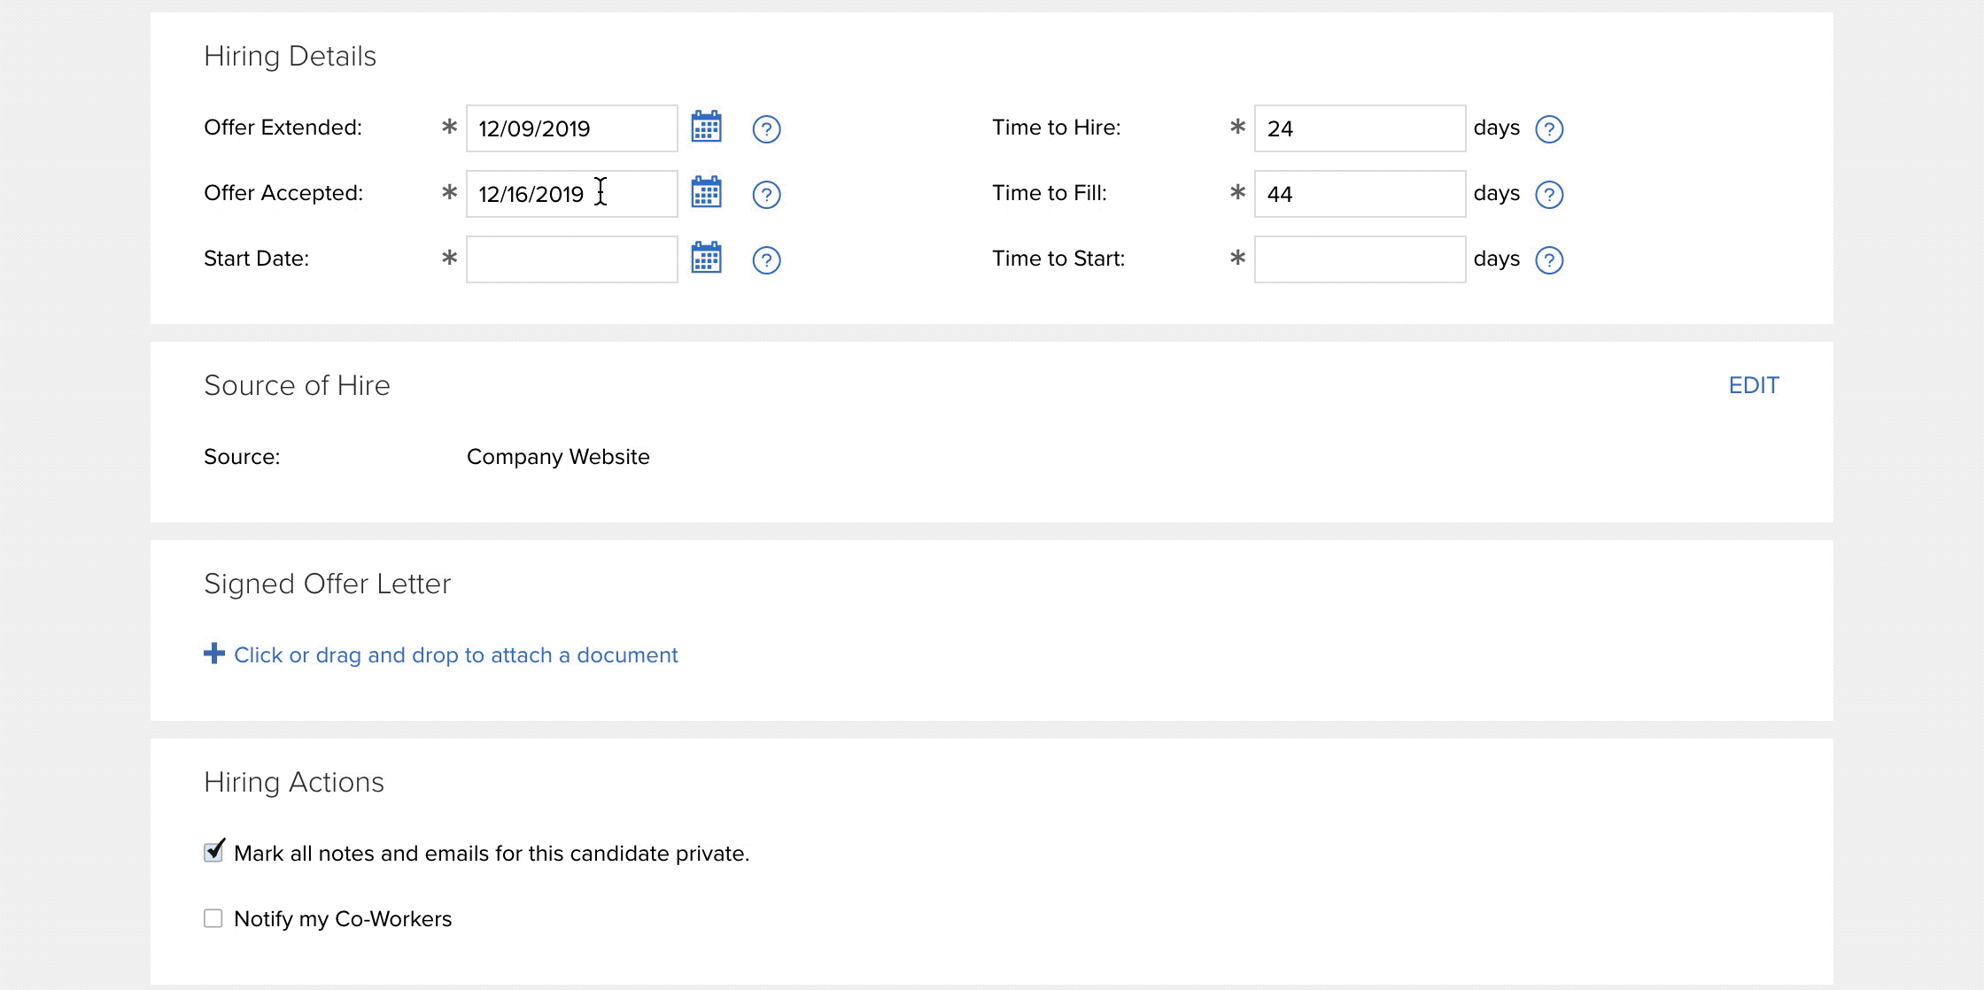Focus the Offer Accepted date field

coord(572,194)
